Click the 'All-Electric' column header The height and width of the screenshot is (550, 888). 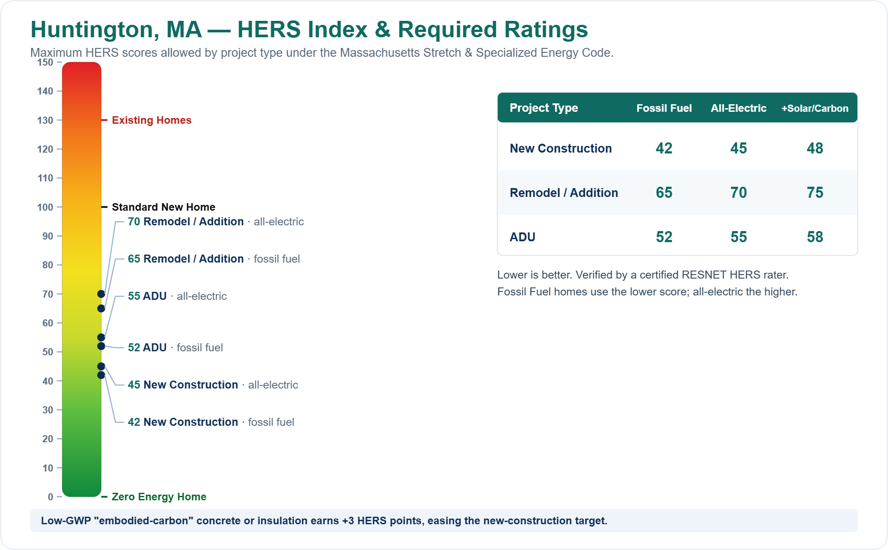coord(739,108)
